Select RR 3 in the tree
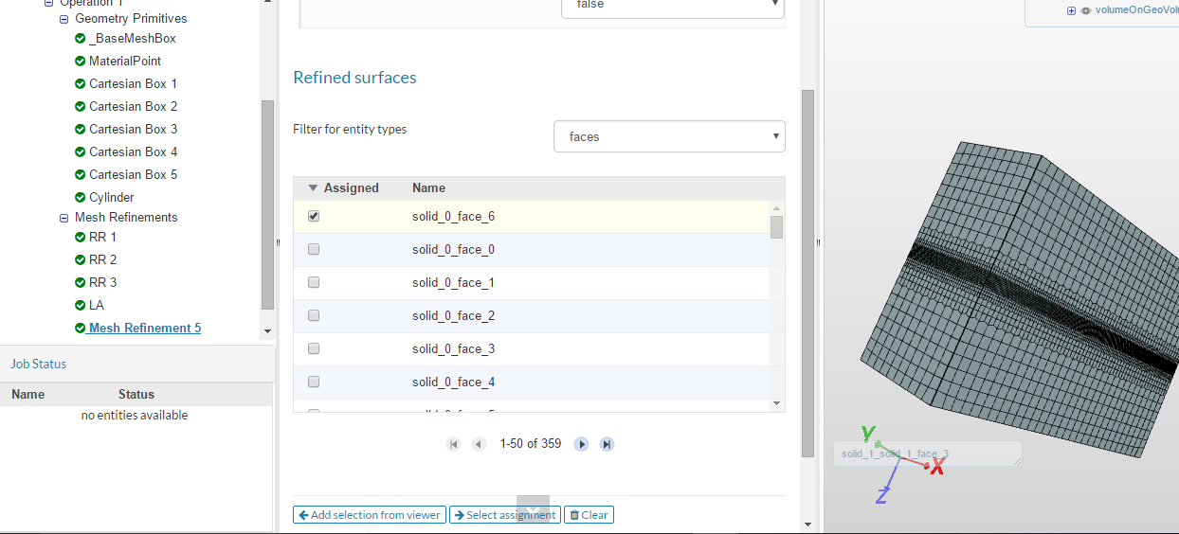The height and width of the screenshot is (534, 1179). click(103, 283)
